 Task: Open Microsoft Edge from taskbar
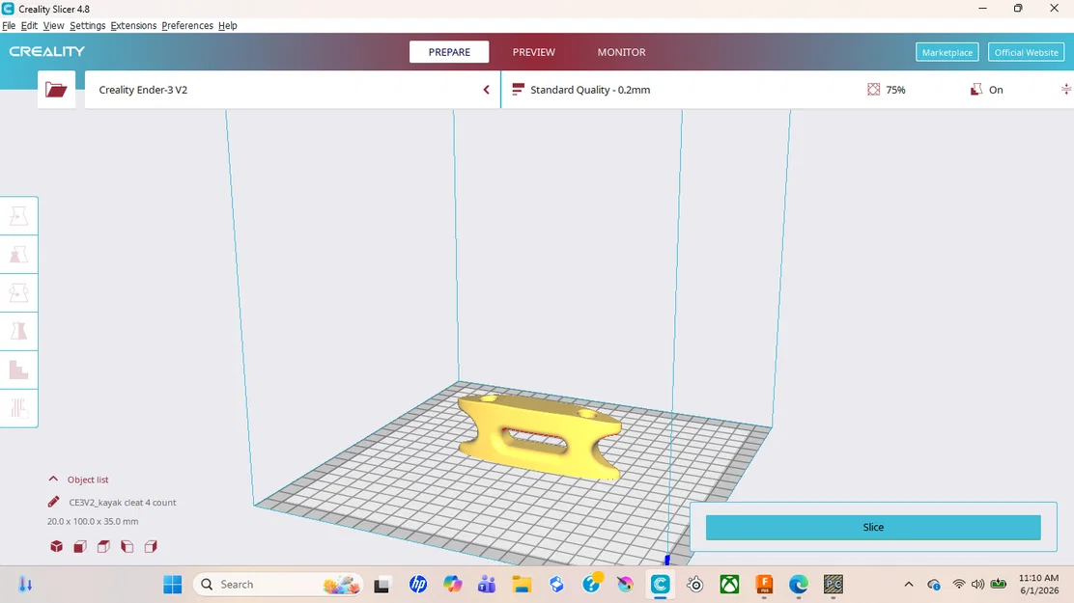click(x=799, y=585)
